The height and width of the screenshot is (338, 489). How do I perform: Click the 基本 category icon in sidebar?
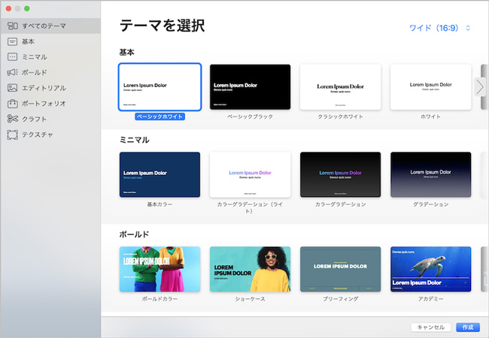[x=13, y=41]
